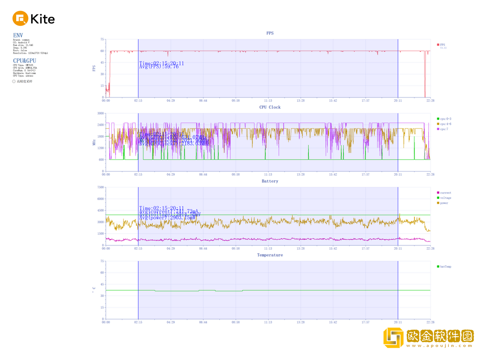Click the CPU Clock chart title
The width and height of the screenshot is (478, 350).
coord(270,107)
